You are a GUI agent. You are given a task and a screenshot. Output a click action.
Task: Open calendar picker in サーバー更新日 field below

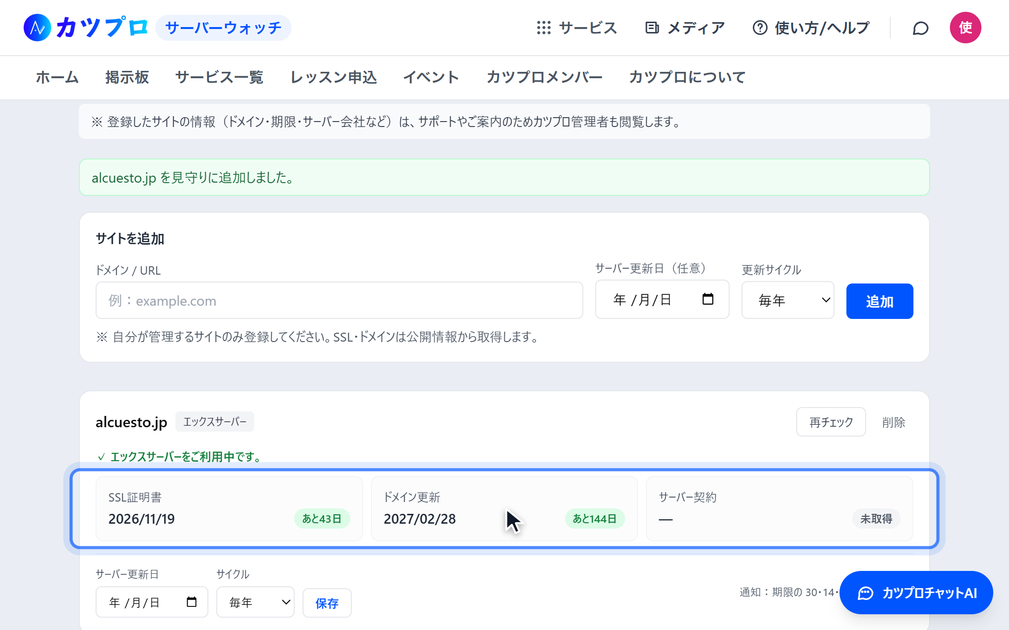coord(192,601)
